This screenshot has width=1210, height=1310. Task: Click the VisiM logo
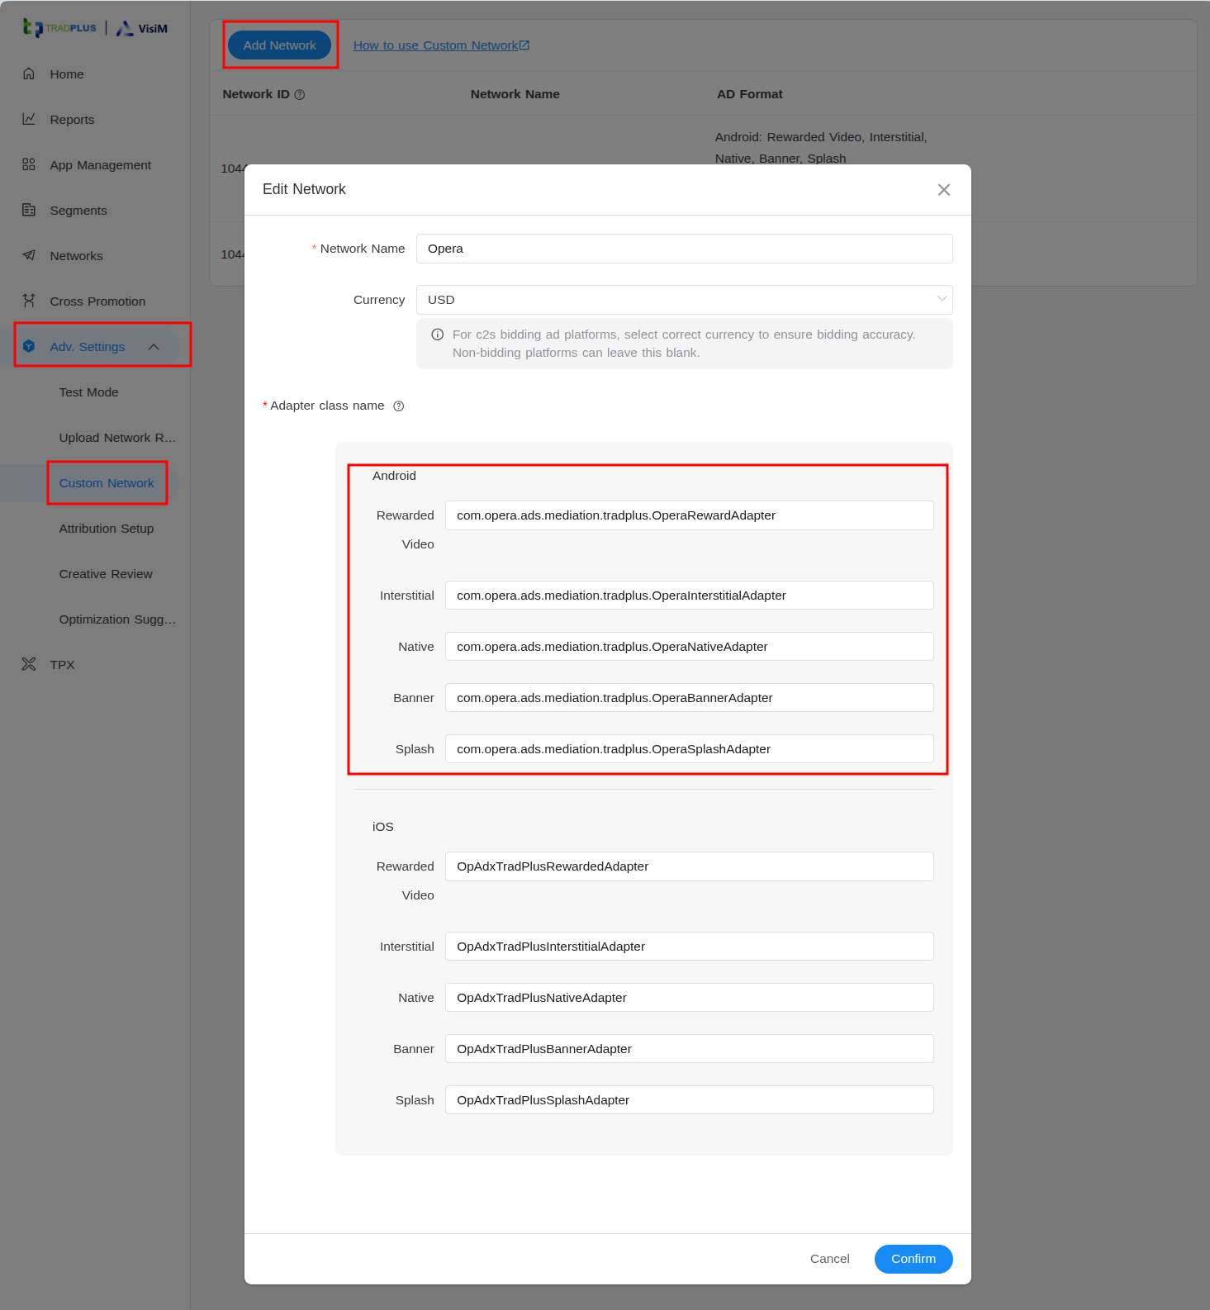(x=141, y=28)
